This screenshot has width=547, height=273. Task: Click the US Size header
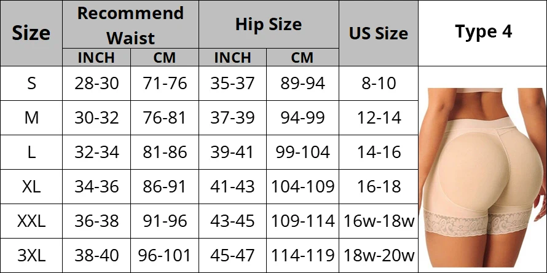click(x=379, y=33)
